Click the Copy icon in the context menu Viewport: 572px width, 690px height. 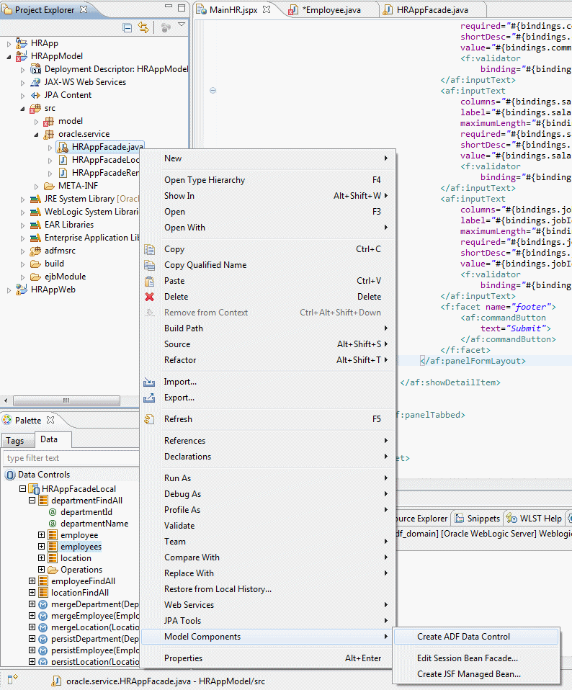click(150, 249)
